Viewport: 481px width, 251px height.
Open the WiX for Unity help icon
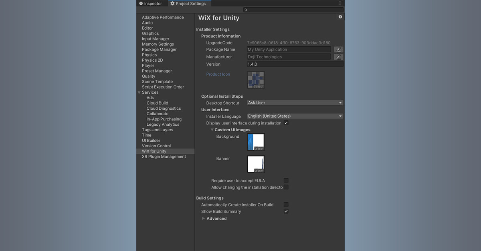click(340, 17)
